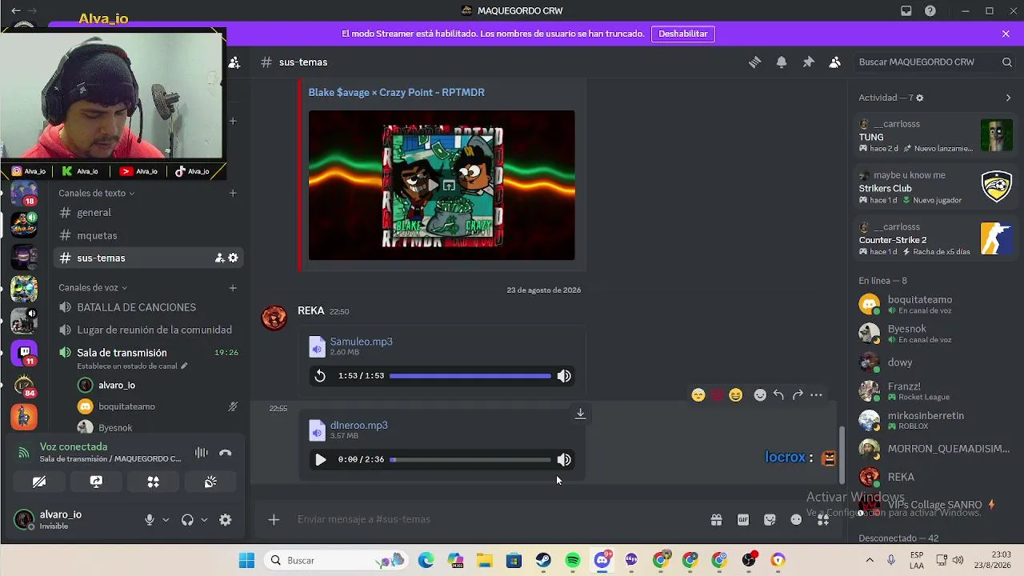
Task: Forward the hovered message
Action: click(x=798, y=394)
